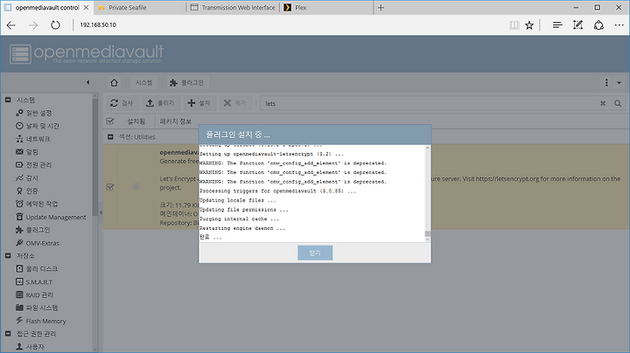Open 알림 in sidebar
630x353 pixels.
(x=27, y=152)
